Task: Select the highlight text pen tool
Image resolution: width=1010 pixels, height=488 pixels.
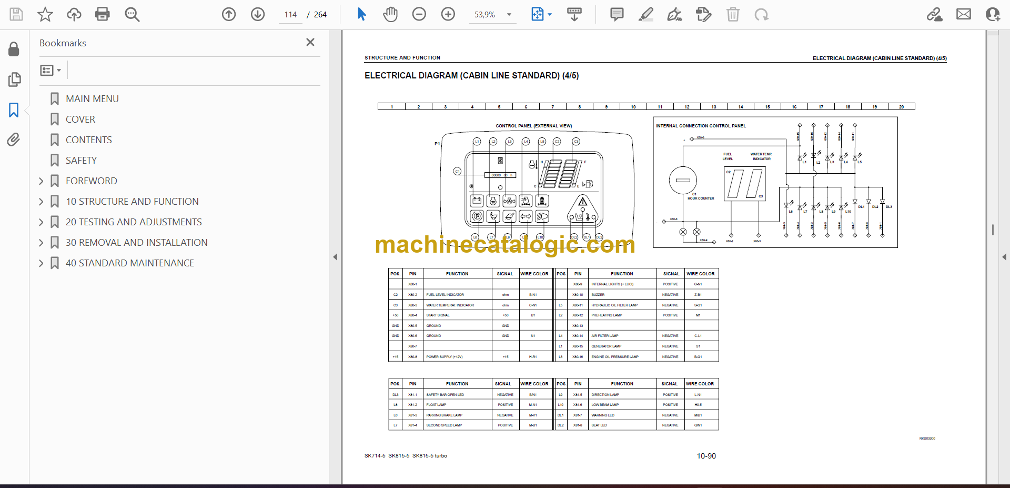Action: coord(646,14)
